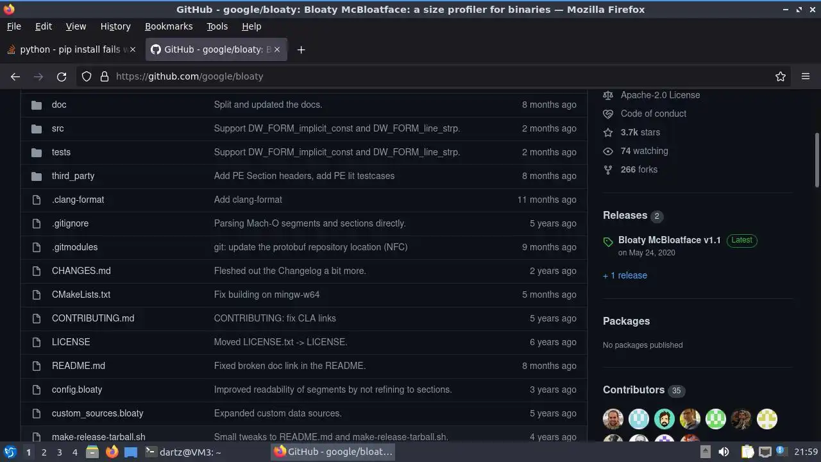821x462 pixels.
Task: Open the tests folder link
Action: 61,152
